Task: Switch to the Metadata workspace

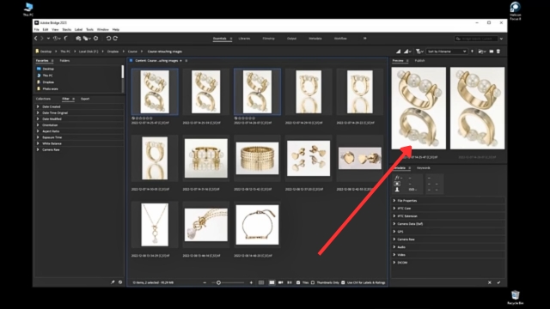Action: (315, 39)
